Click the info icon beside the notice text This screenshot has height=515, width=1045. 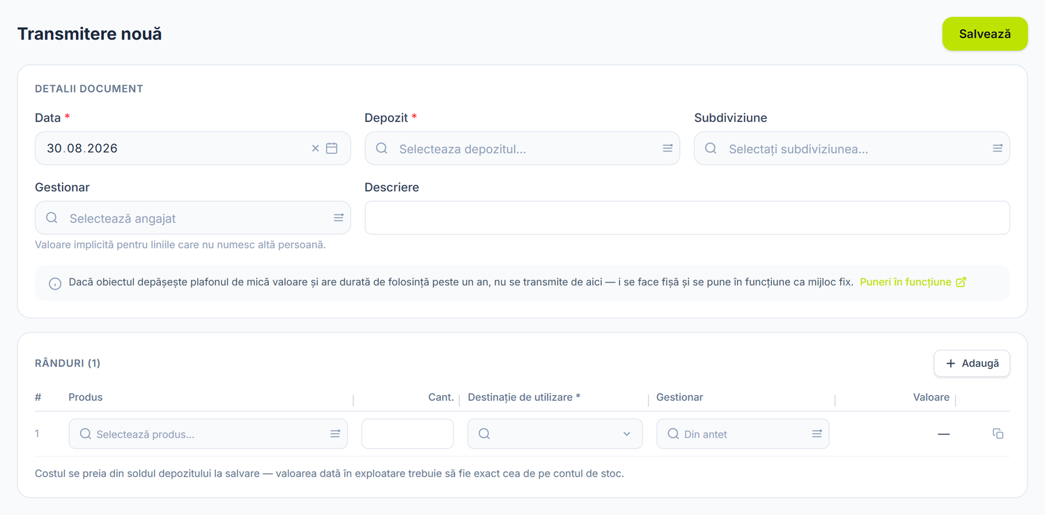pyautogui.click(x=55, y=283)
